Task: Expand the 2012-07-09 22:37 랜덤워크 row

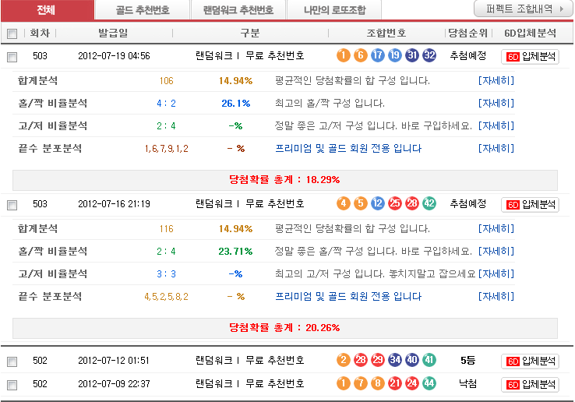Action: [250, 383]
